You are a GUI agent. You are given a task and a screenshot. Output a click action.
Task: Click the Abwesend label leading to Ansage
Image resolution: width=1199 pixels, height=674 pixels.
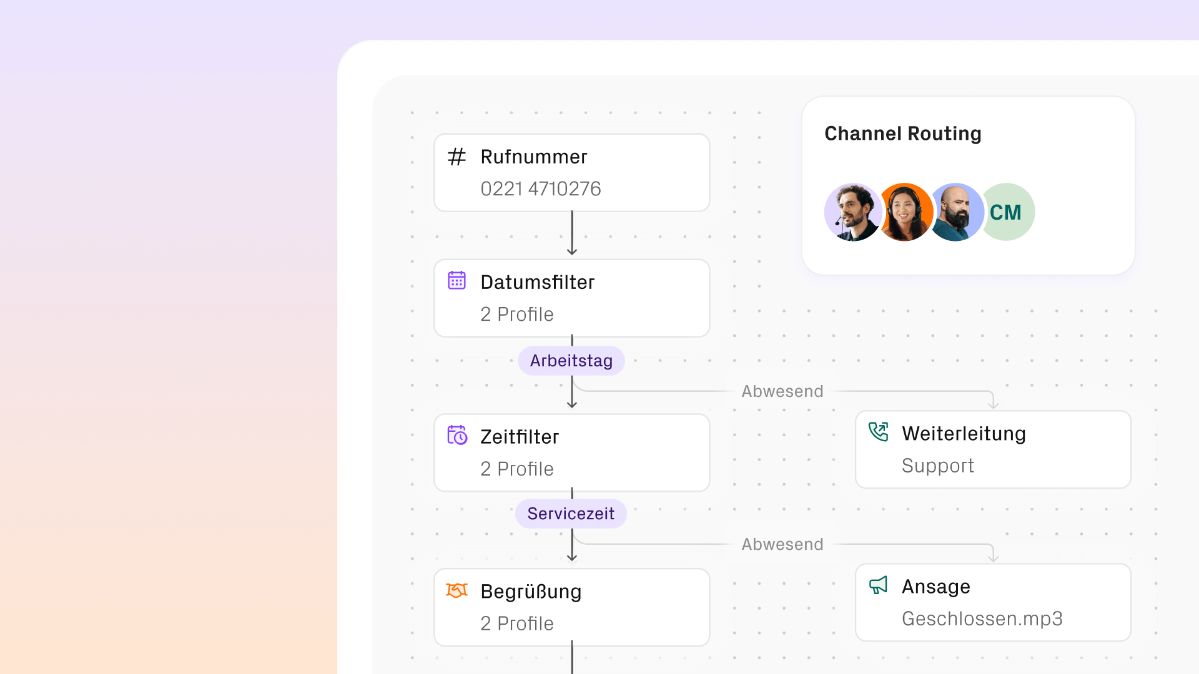coord(782,544)
